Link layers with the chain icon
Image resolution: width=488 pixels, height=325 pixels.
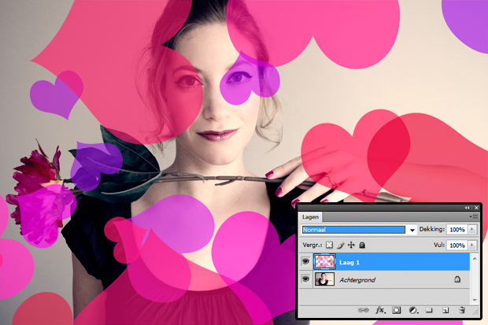coord(363,310)
